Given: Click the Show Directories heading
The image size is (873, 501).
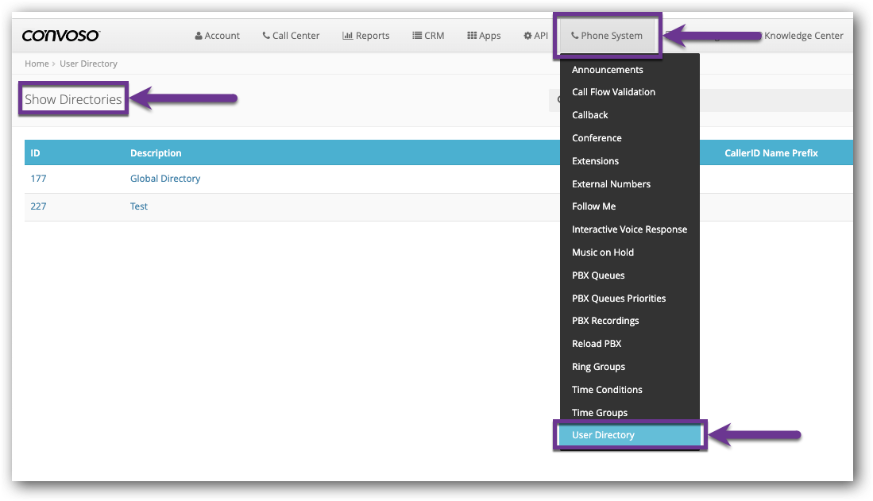Looking at the screenshot, I should click(x=73, y=99).
